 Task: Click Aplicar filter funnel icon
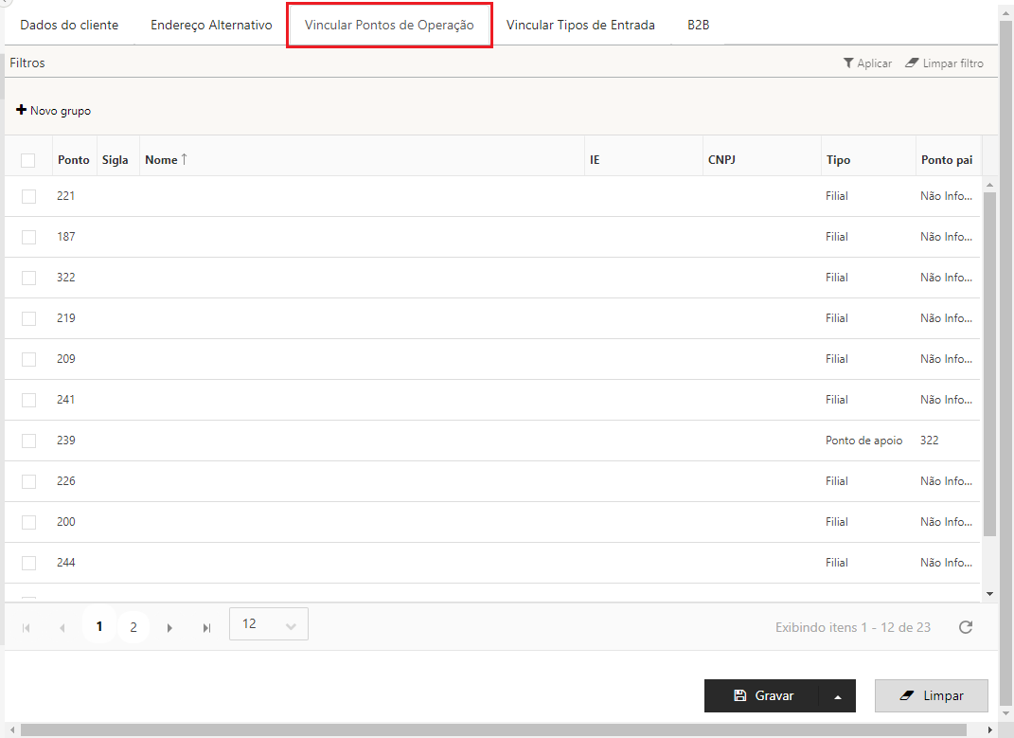tap(849, 63)
